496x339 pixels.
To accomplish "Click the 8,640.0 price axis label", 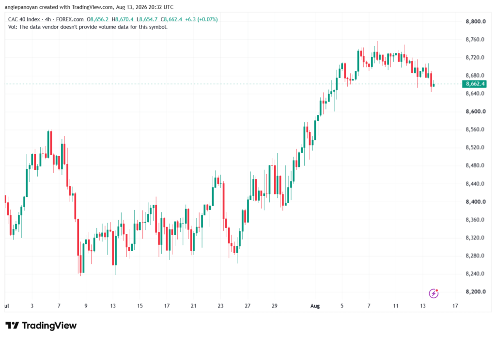I will (475, 94).
